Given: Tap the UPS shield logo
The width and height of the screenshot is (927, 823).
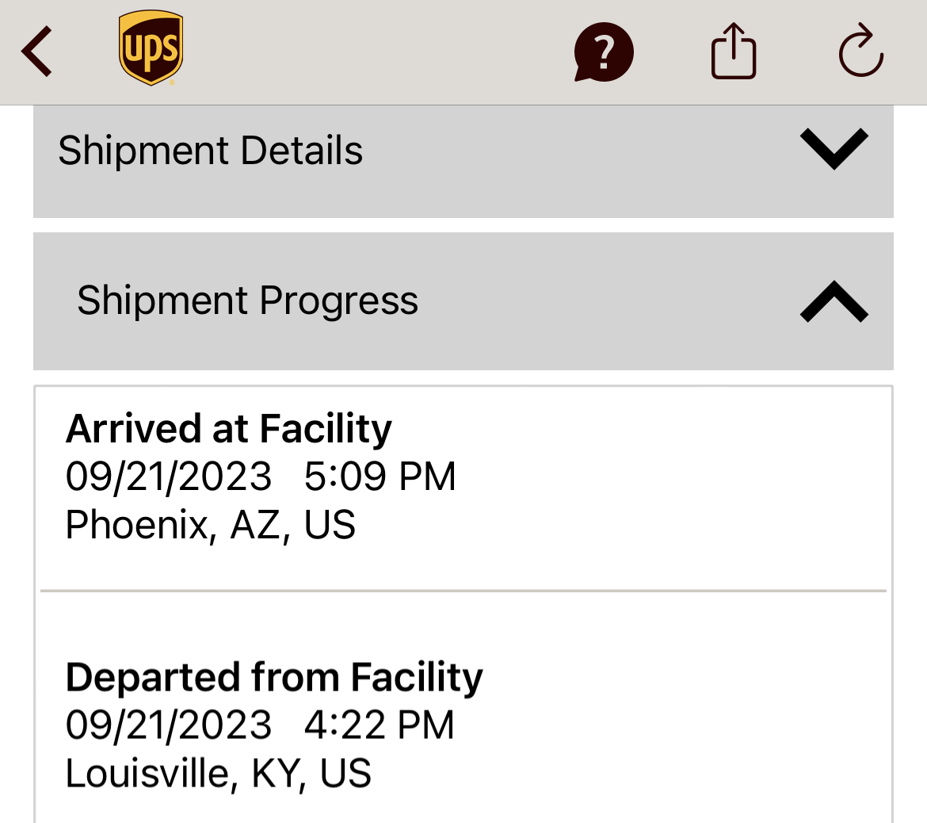Looking at the screenshot, I should click(151, 48).
